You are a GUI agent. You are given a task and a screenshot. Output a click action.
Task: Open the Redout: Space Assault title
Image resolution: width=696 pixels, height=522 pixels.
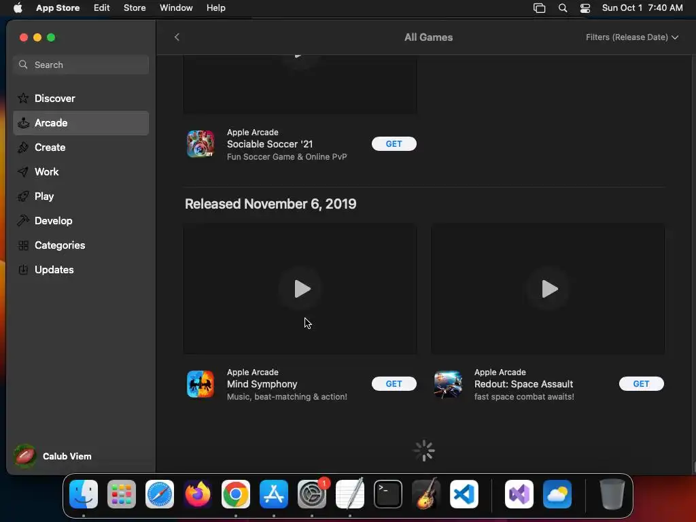pos(524,385)
